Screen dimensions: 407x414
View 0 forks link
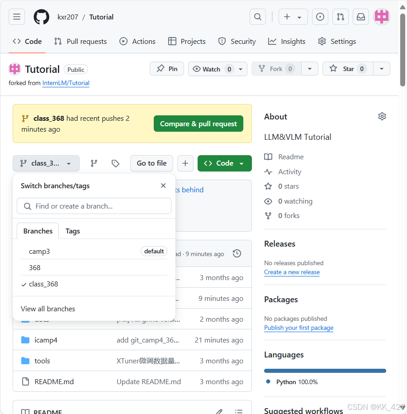(282, 216)
